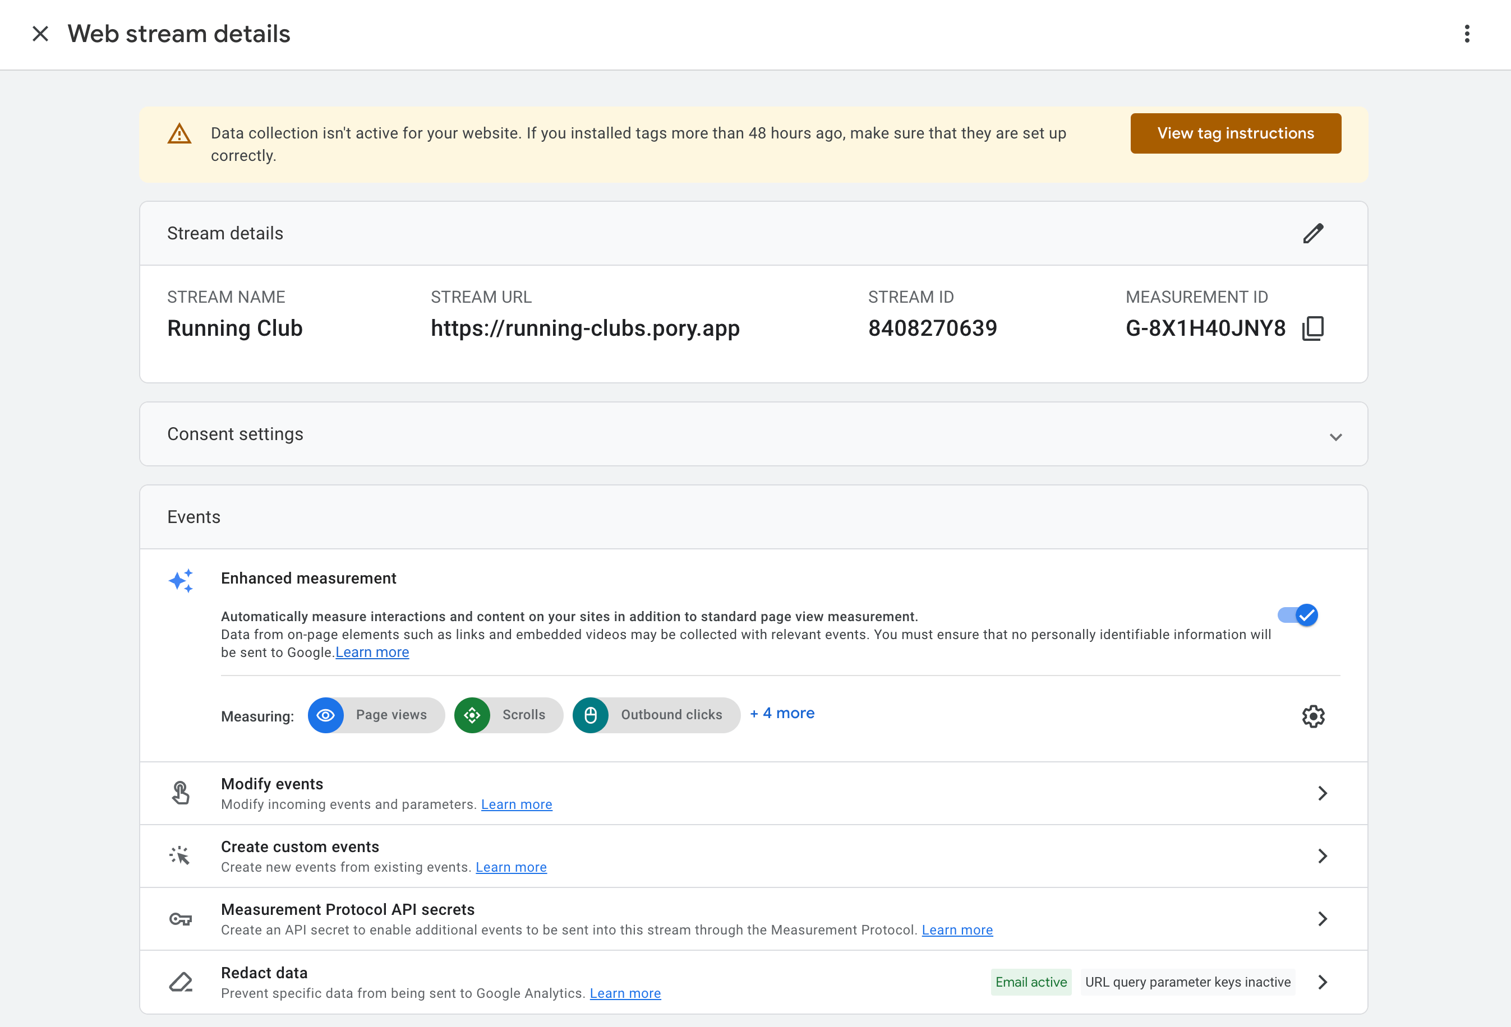This screenshot has width=1511, height=1027.
Task: Open the three-dot more options menu
Action: tap(1467, 34)
